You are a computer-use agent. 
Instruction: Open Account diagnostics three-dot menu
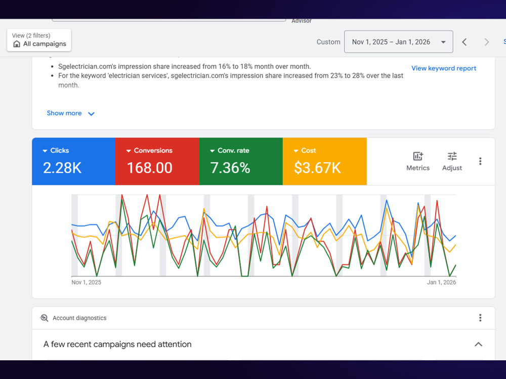pyautogui.click(x=480, y=318)
